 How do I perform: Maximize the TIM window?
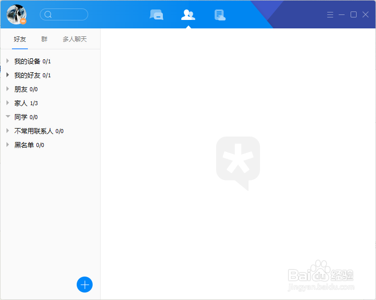click(354, 14)
